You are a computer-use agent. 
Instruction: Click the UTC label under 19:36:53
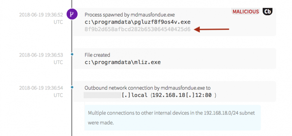(x=58, y=62)
